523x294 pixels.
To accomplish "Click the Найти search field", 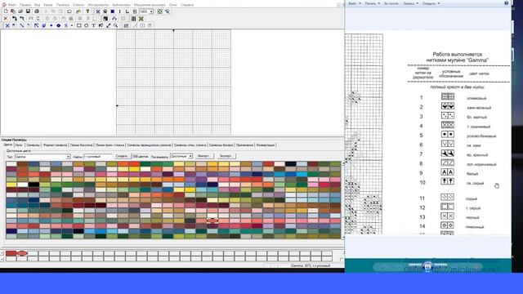I will coord(97,156).
